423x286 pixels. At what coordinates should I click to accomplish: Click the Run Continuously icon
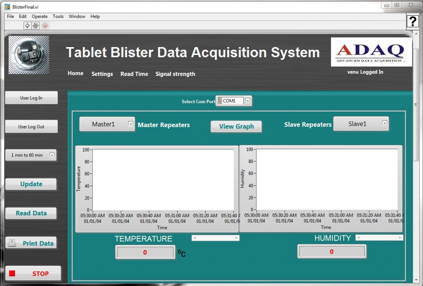click(x=36, y=26)
